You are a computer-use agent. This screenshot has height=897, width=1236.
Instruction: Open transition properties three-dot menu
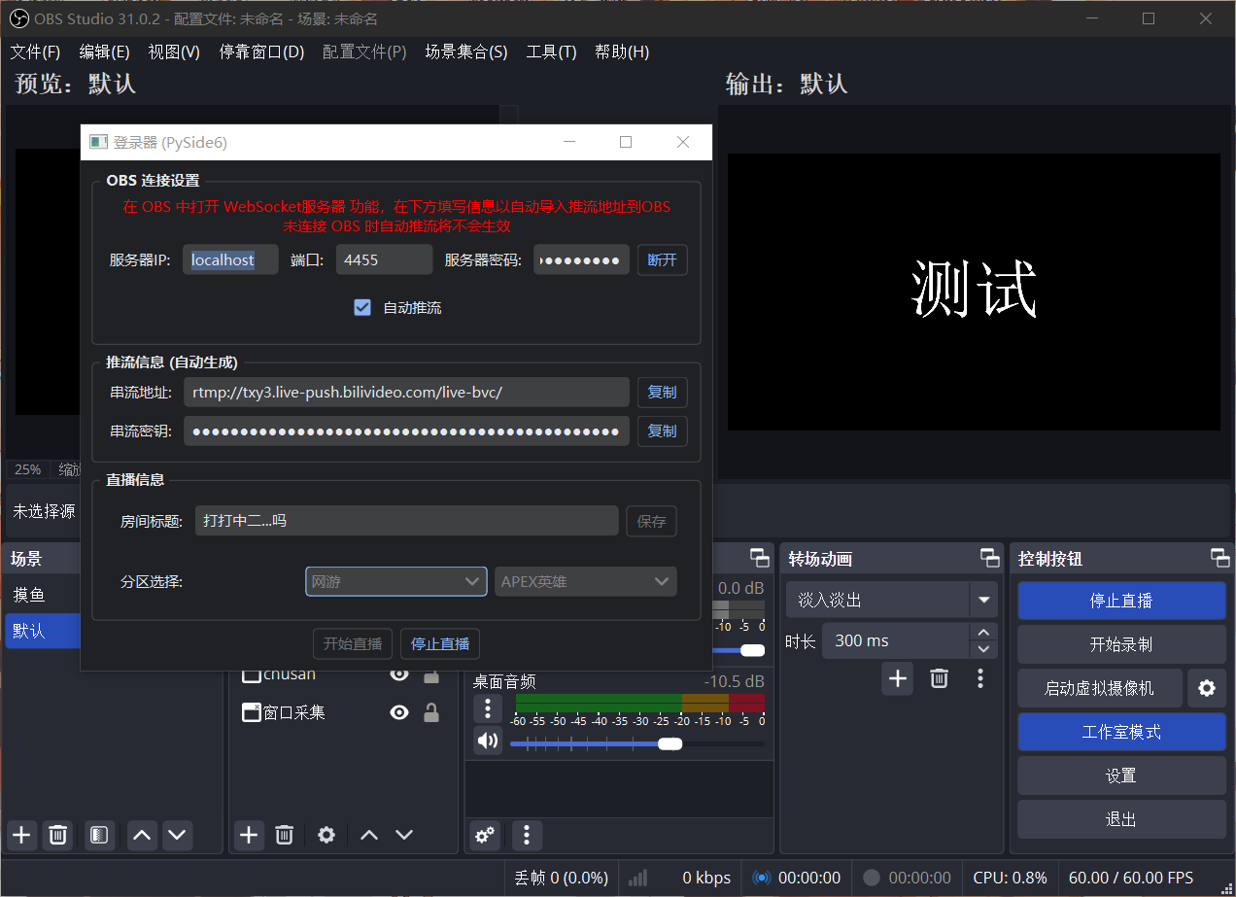tap(980, 678)
